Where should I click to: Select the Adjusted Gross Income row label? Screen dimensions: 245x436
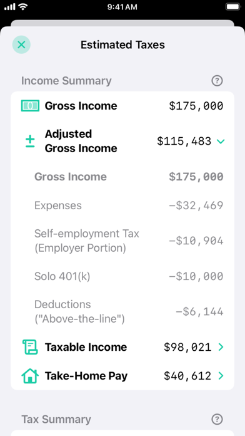point(81,141)
